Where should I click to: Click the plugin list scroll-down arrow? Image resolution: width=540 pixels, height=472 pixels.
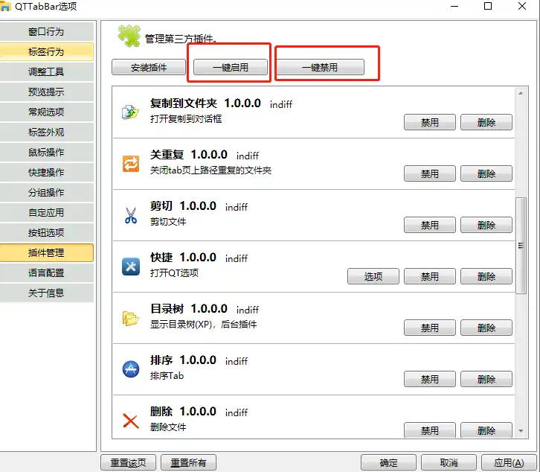pos(521,430)
